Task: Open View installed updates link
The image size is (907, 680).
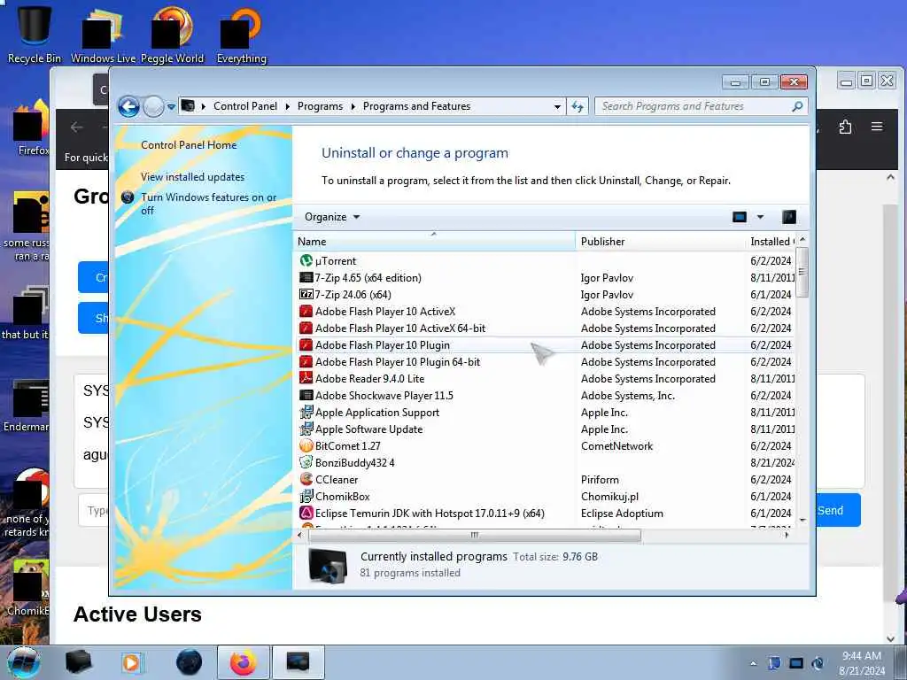Action: (192, 177)
